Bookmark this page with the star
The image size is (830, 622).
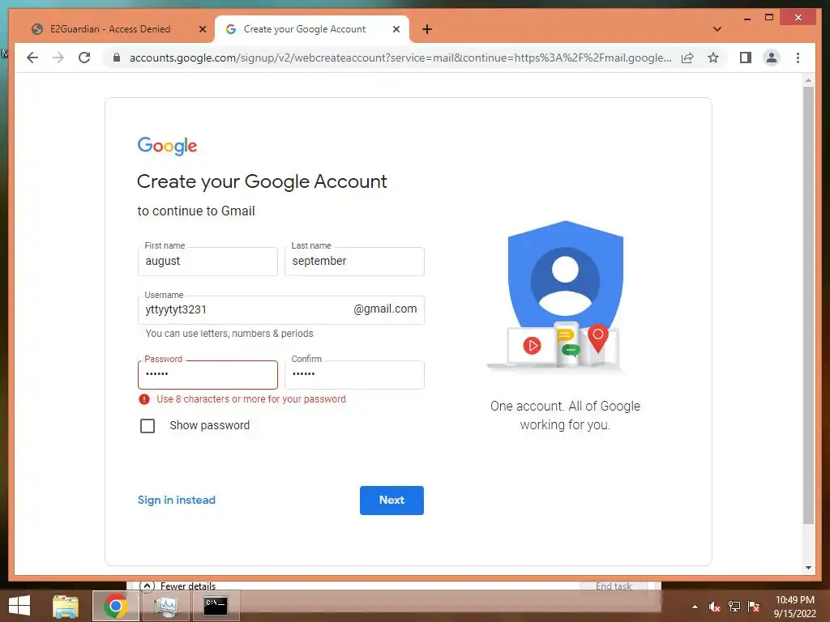click(713, 58)
